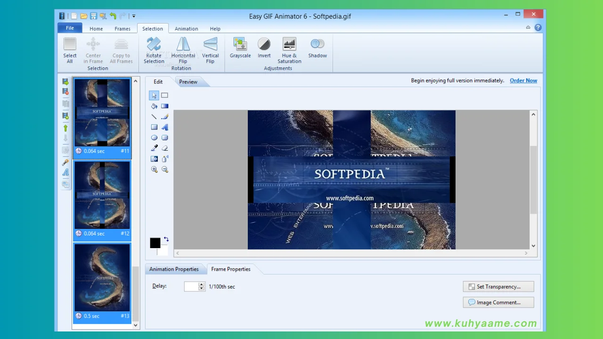
Task: Switch to the Home ribbon tab
Action: tap(96, 29)
